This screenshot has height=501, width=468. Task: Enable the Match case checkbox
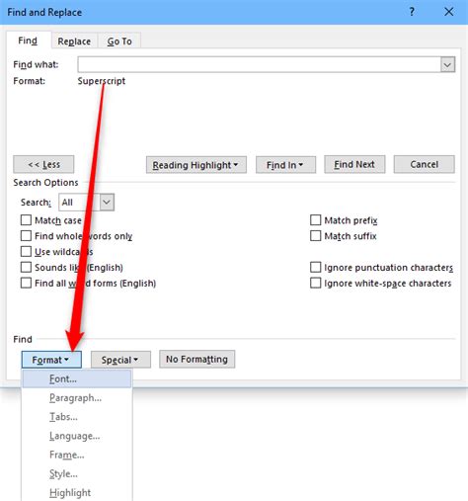pos(26,220)
